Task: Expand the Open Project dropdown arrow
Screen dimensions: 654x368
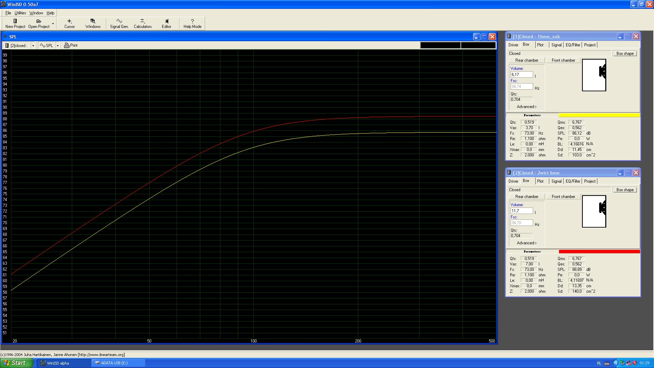Action: 53,24
